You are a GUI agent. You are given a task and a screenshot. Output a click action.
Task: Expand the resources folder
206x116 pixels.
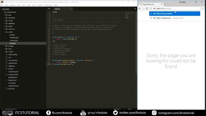(x=4, y=29)
